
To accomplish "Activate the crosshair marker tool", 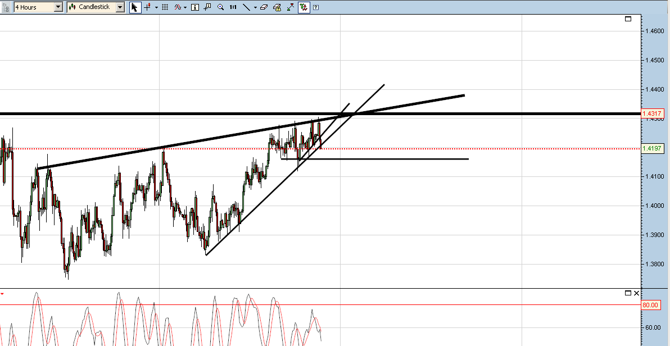I will [147, 7].
